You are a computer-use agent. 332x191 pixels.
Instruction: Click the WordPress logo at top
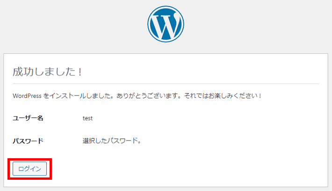click(166, 24)
